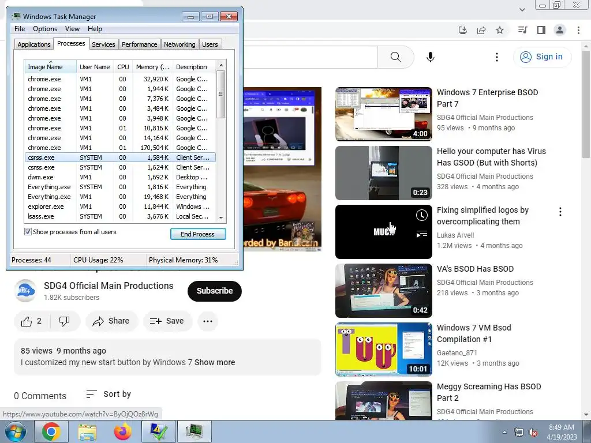591x443 pixels.
Task: Click SDG4 channel avatar icon
Action: [25, 291]
